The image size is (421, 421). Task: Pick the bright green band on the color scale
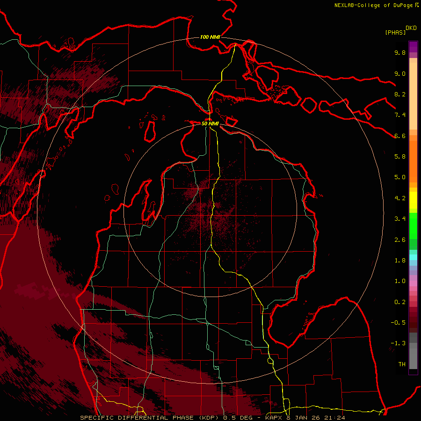pyautogui.click(x=413, y=225)
